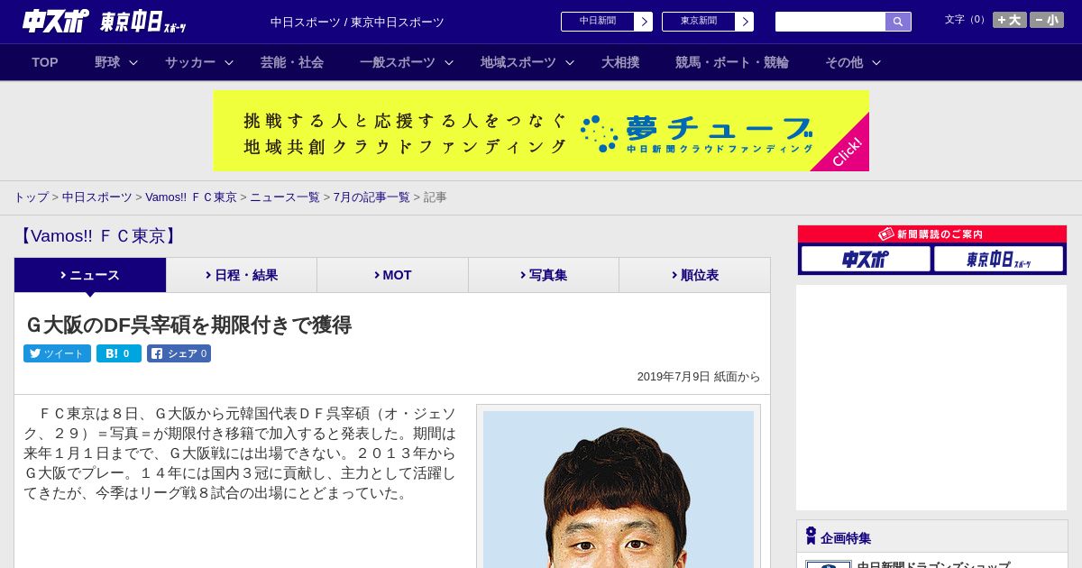Click the date text 2019年7月9日 紙面から
The width and height of the screenshot is (1082, 568).
click(x=699, y=377)
